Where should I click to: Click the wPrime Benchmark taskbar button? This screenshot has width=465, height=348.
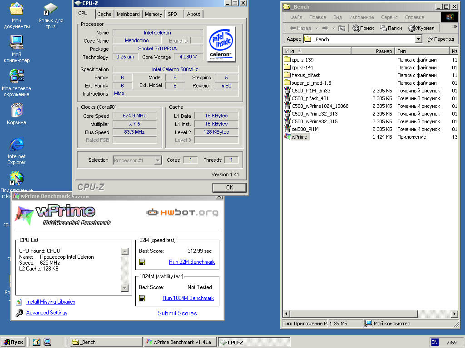click(180, 342)
